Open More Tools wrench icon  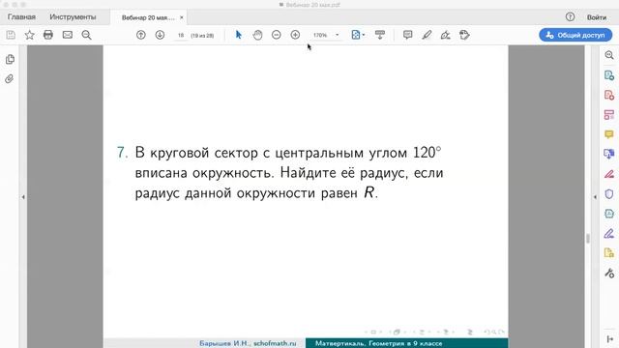coord(609,273)
